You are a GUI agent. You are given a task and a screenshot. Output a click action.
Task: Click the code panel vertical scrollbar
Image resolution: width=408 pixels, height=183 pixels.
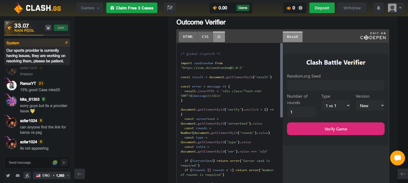click(281, 80)
